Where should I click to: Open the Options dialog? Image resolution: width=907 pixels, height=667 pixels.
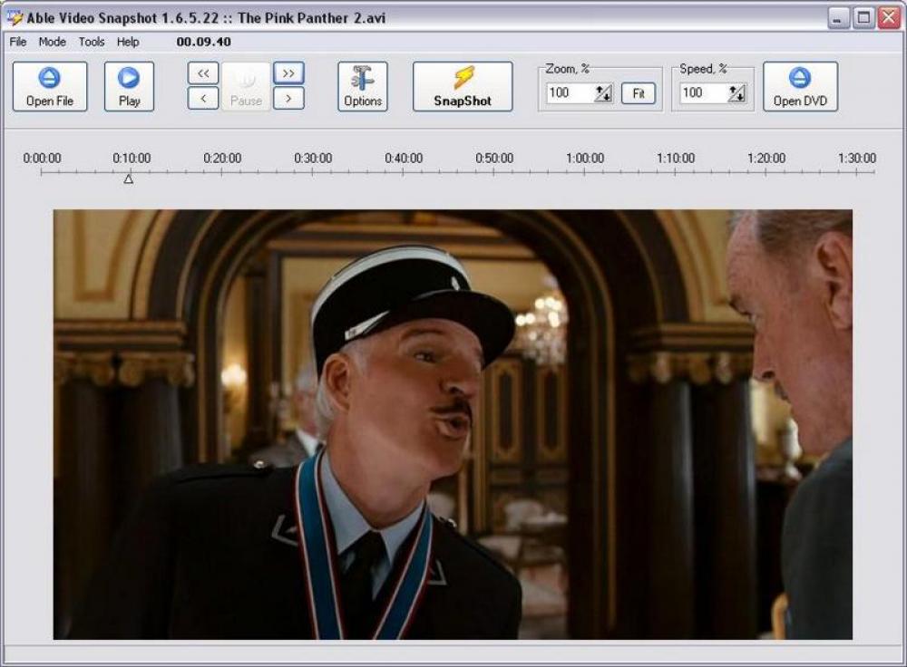[362, 85]
